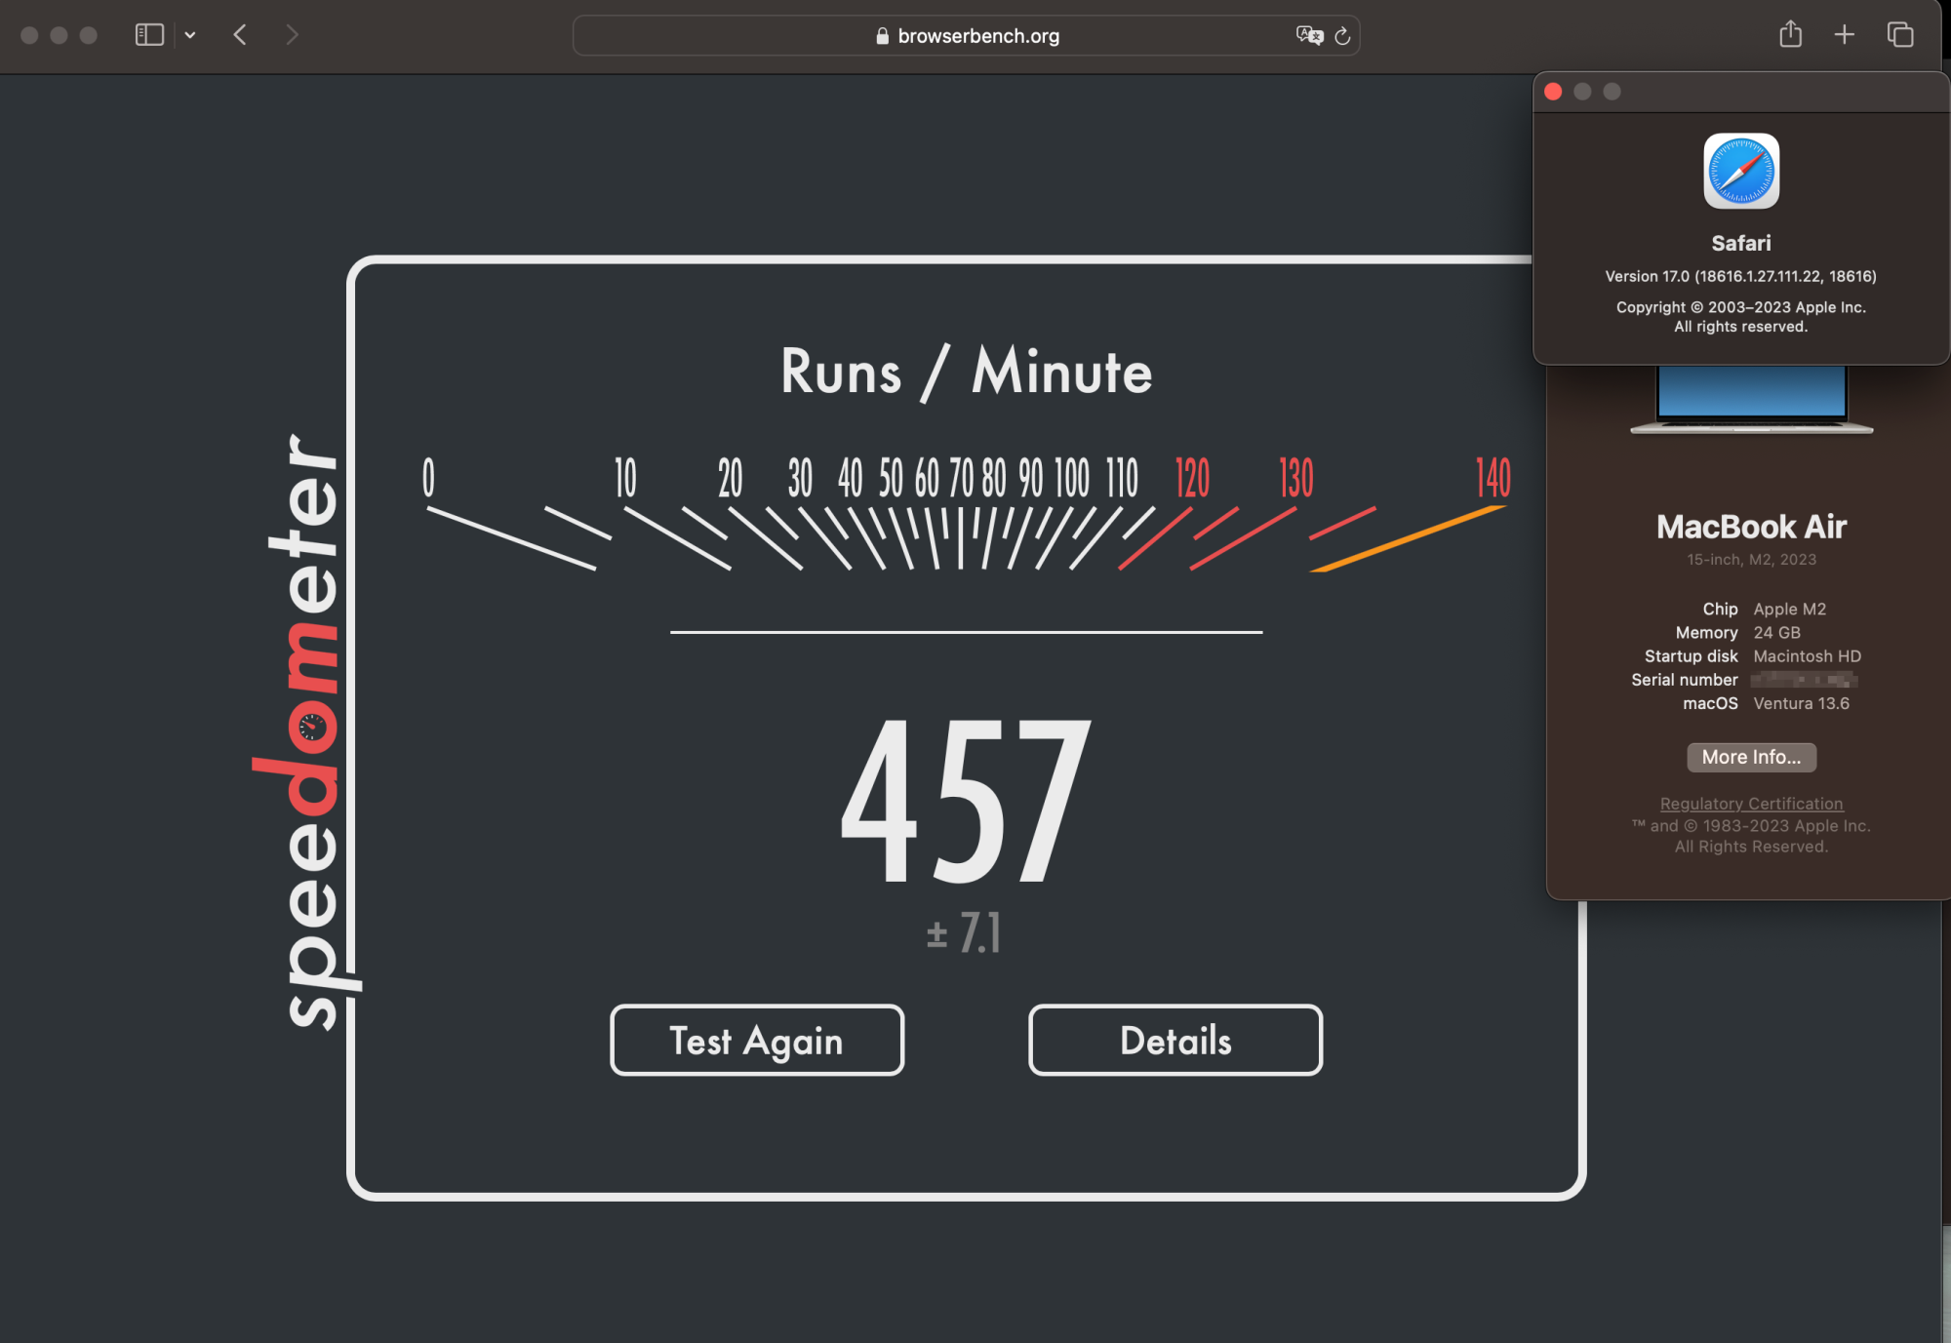Screen dimensions: 1951x1343
Task: Click the More Info... button
Action: click(x=1751, y=757)
